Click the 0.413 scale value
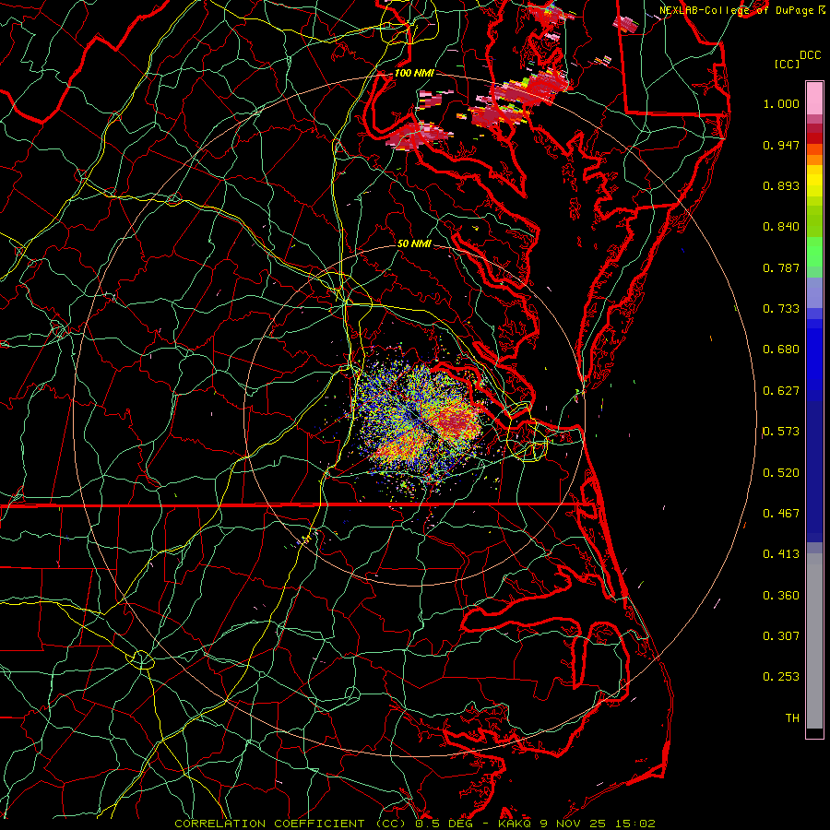The height and width of the screenshot is (830, 830). (x=781, y=554)
